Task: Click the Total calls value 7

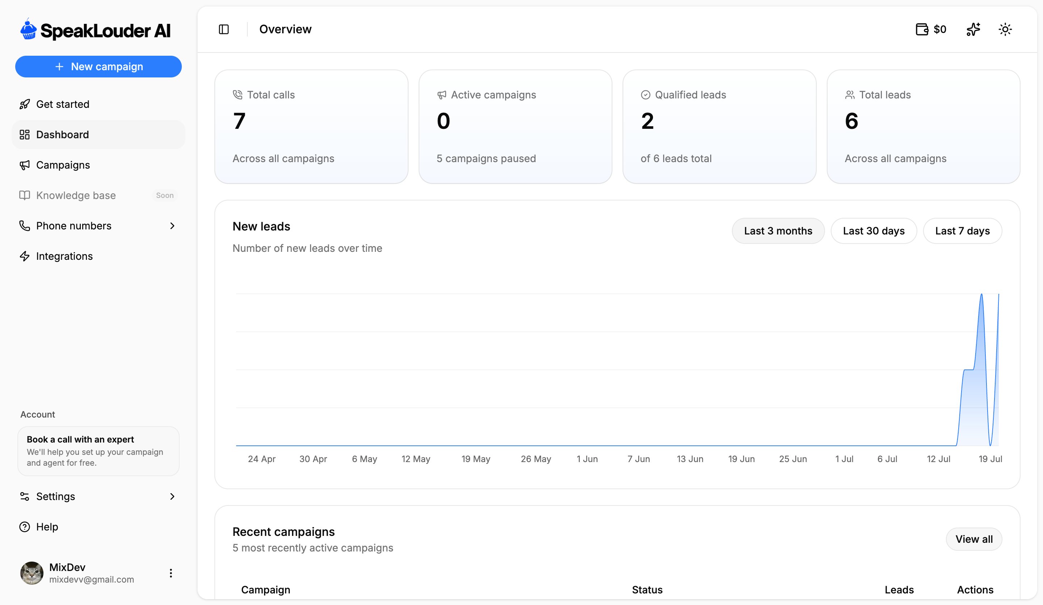Action: (239, 121)
